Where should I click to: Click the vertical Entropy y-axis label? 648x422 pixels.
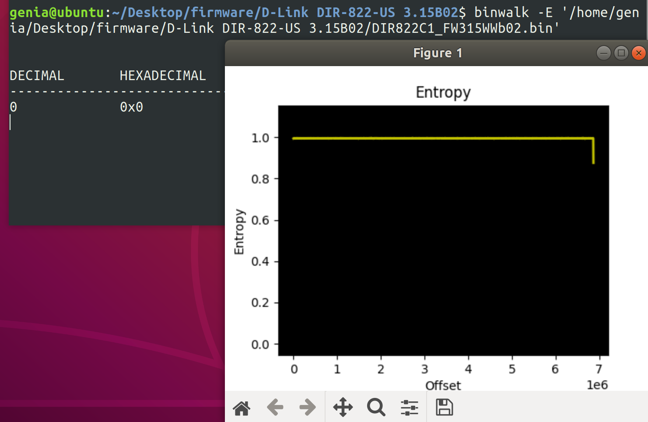(x=239, y=232)
